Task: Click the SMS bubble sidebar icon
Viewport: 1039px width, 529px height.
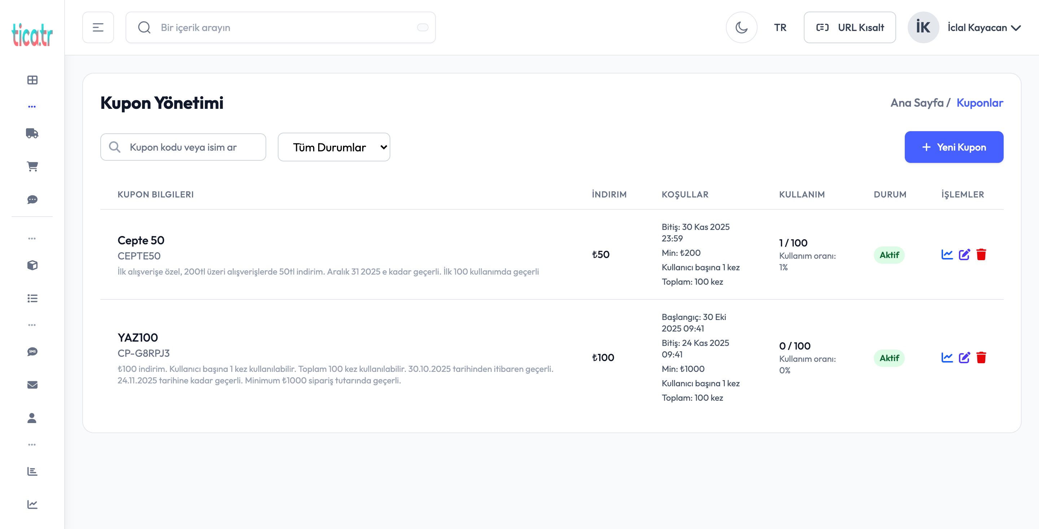Action: (32, 352)
